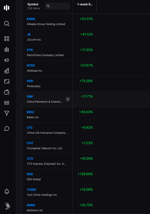Open the PDD ticker link
Viewport: 150px width, 214px height.
click(x=30, y=81)
